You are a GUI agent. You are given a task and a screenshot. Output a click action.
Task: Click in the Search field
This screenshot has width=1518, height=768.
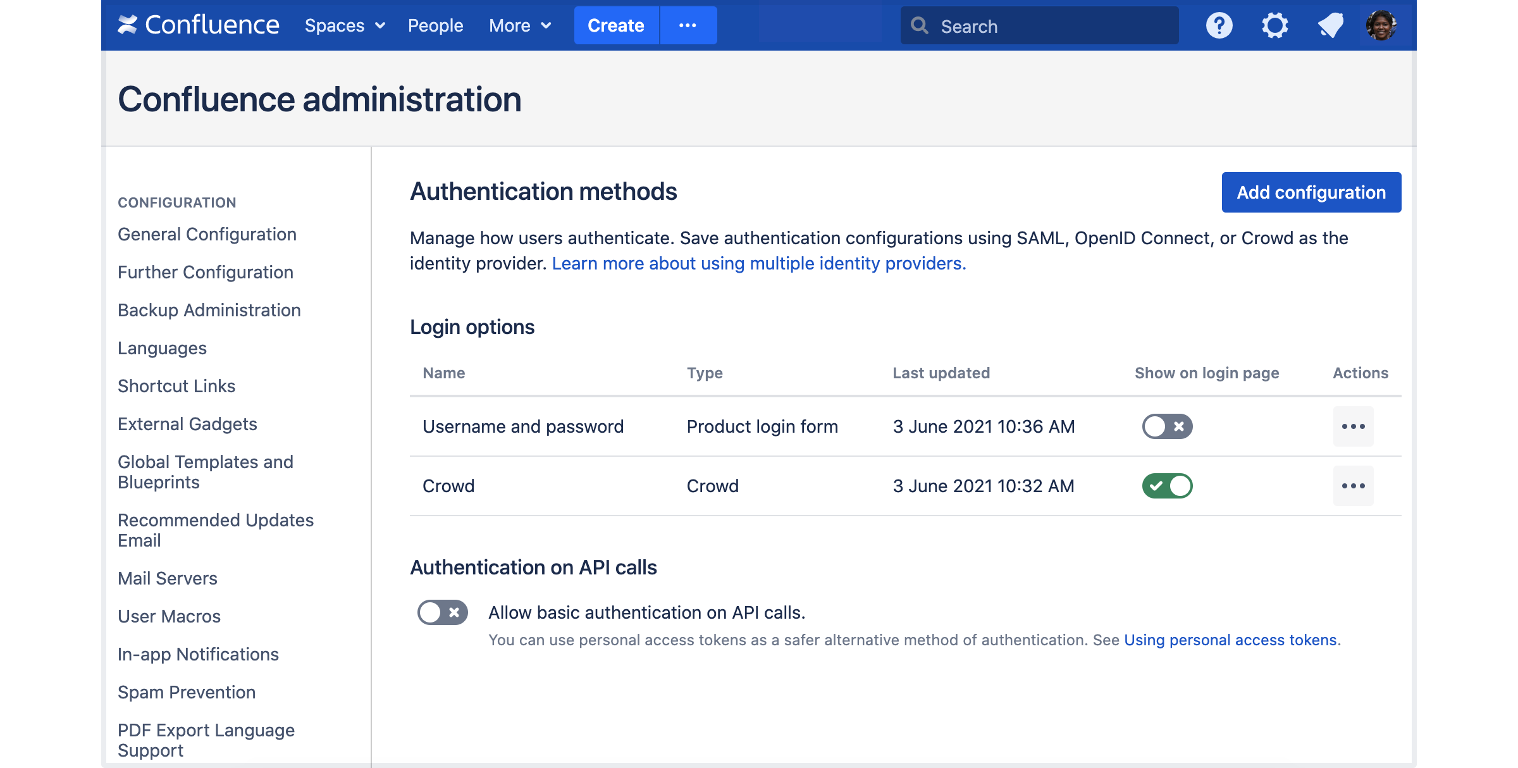(1039, 25)
